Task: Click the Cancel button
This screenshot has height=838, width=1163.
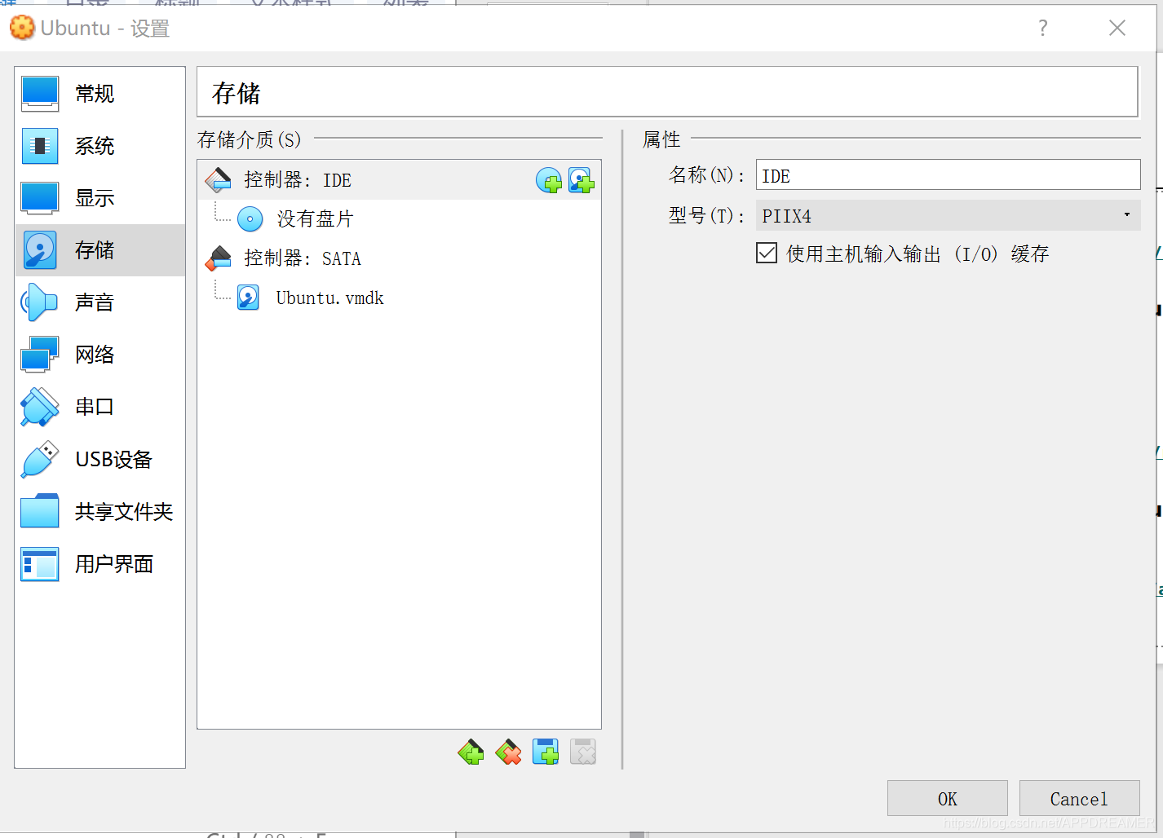Action: (x=1079, y=798)
